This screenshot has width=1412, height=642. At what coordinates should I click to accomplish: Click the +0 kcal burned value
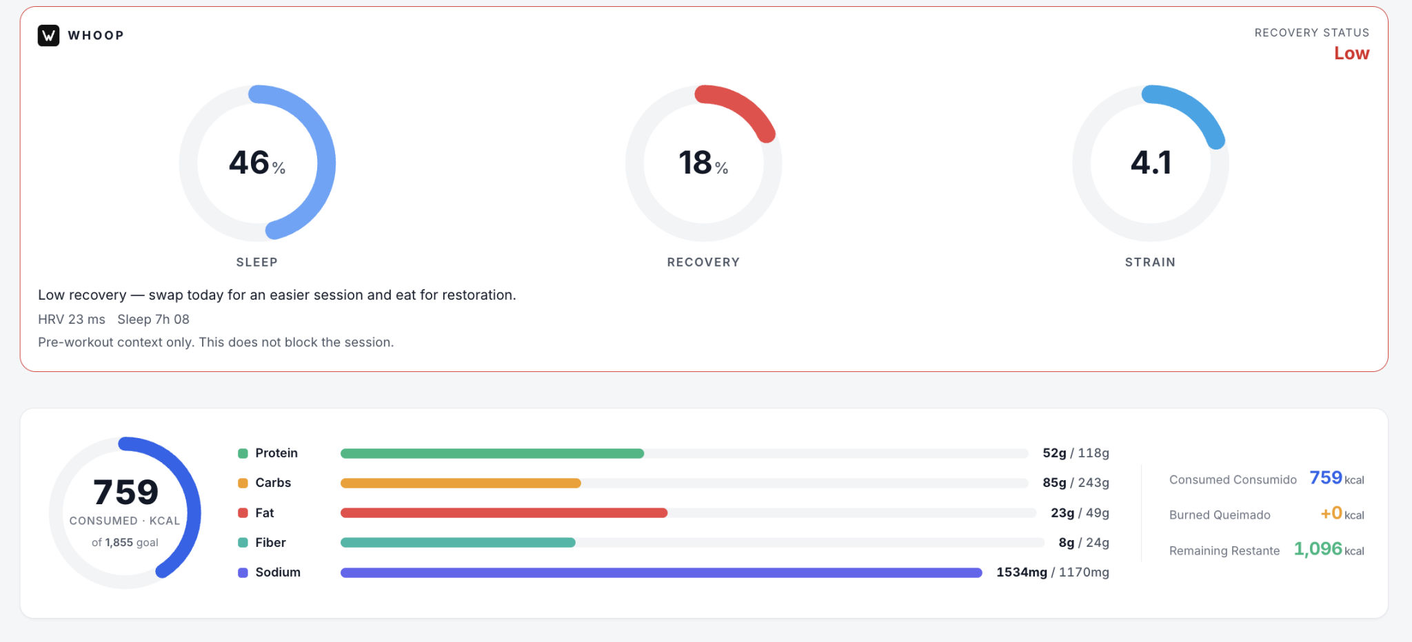coord(1342,513)
